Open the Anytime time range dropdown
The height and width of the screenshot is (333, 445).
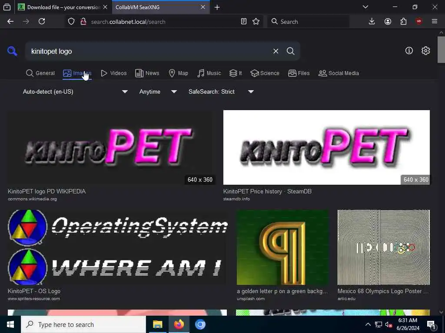point(158,92)
